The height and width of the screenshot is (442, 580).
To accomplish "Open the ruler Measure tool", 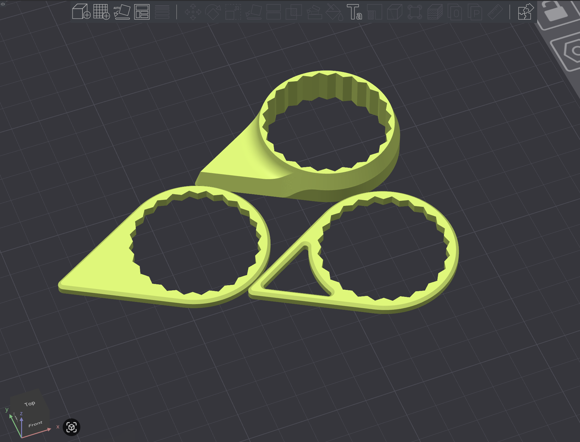I will coord(495,12).
